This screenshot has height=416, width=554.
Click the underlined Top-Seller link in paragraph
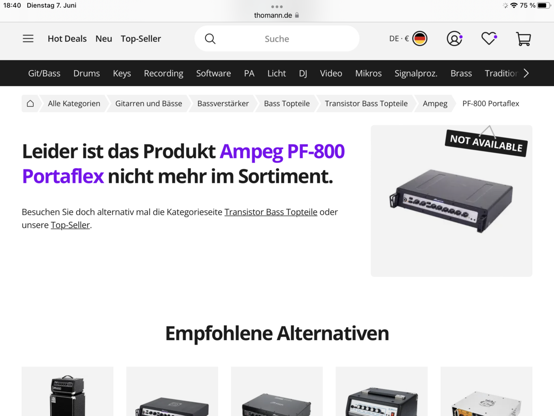tap(70, 225)
